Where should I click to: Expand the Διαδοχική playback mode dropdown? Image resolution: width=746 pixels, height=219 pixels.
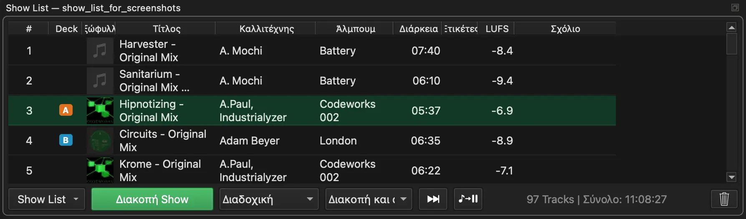click(x=269, y=199)
